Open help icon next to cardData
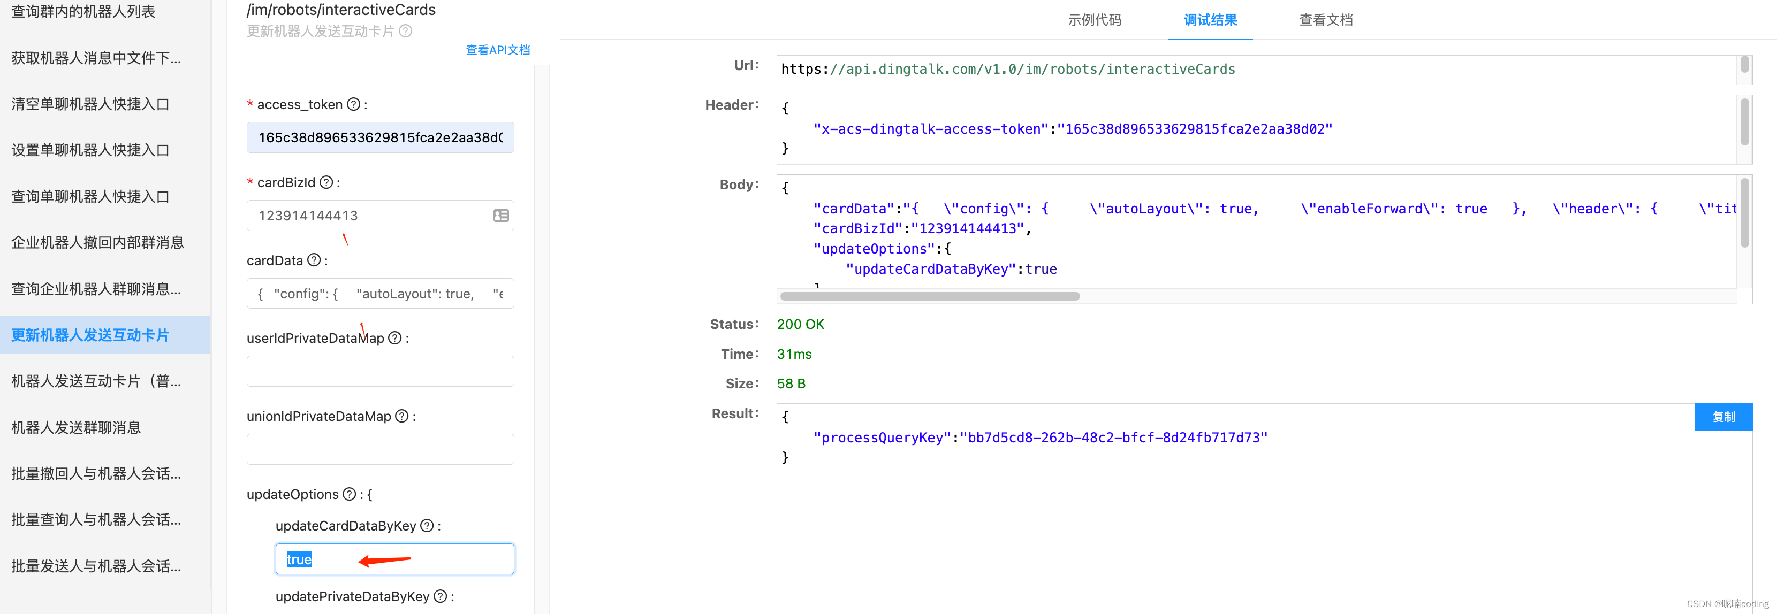 click(314, 260)
